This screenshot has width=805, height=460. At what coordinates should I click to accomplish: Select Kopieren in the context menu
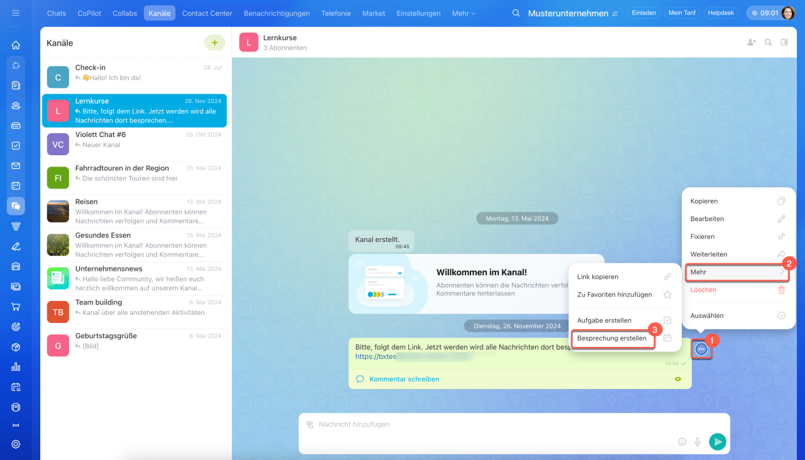[738, 201]
